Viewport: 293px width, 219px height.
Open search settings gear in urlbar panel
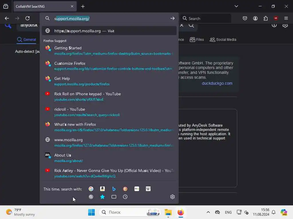pos(173,197)
